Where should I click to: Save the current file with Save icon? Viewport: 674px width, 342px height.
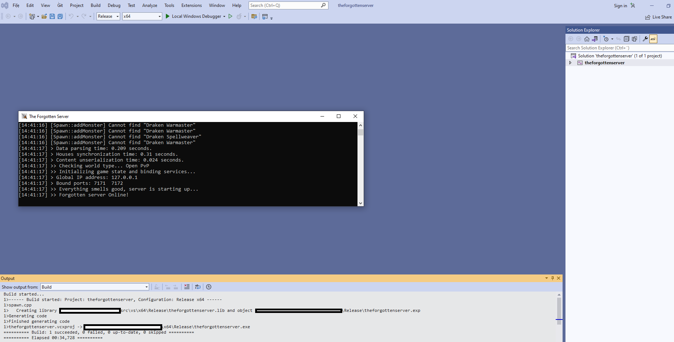pos(52,16)
